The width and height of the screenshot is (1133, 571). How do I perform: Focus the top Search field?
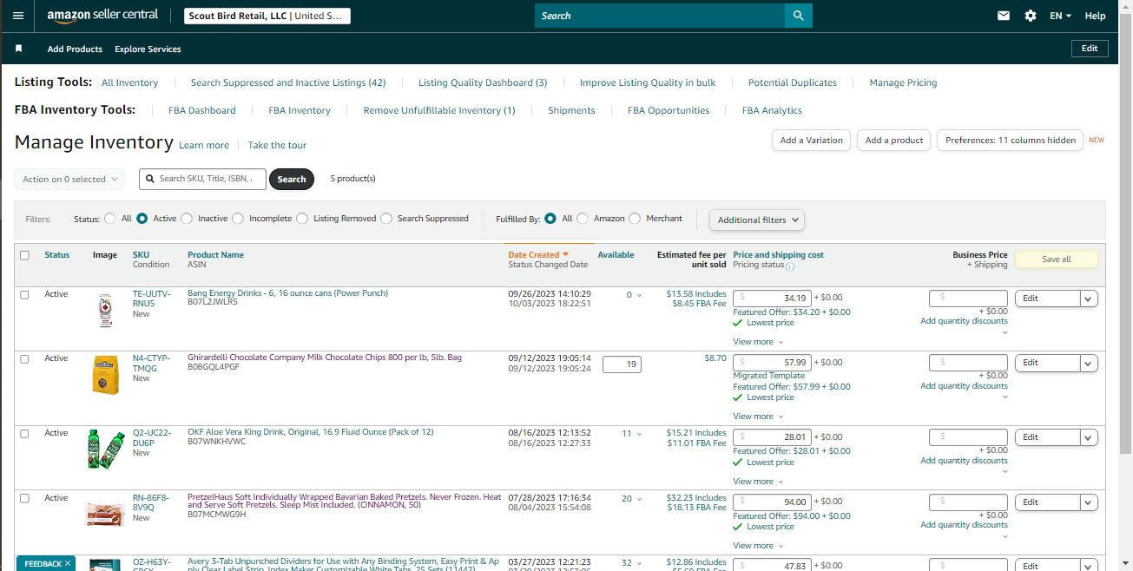point(660,16)
